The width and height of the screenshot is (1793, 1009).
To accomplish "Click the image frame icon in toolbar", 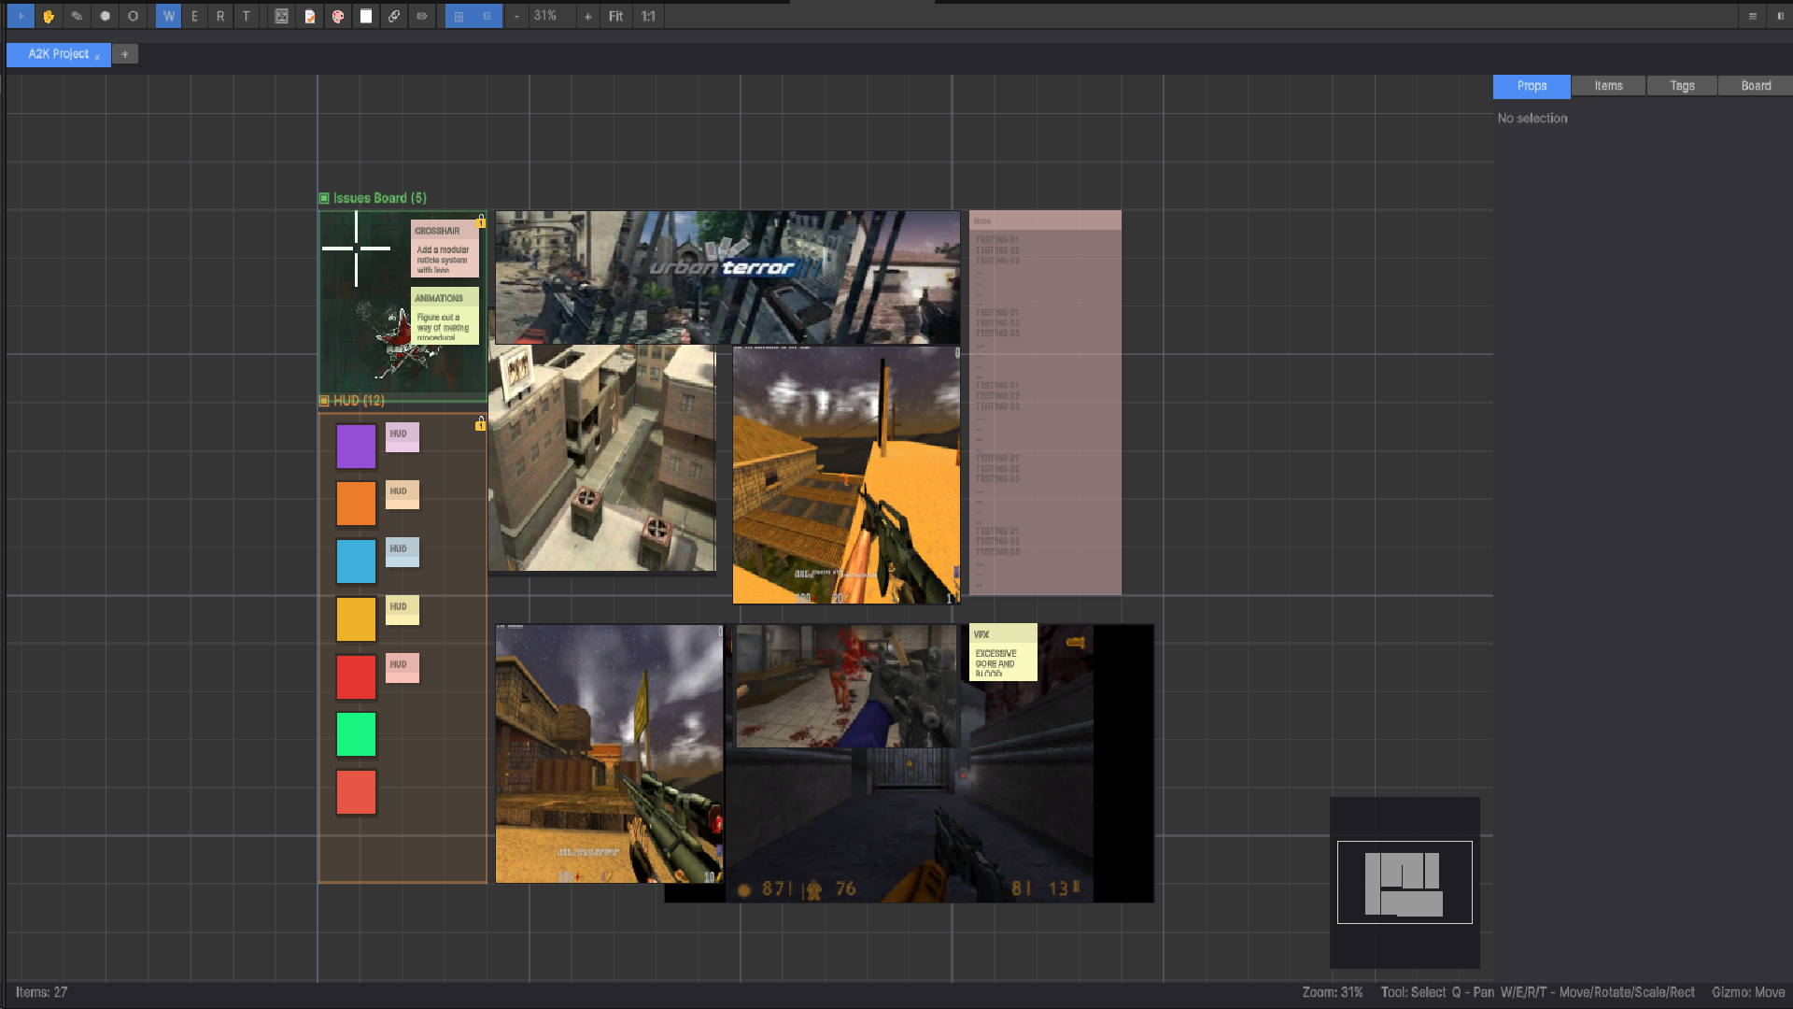I will [x=281, y=16].
